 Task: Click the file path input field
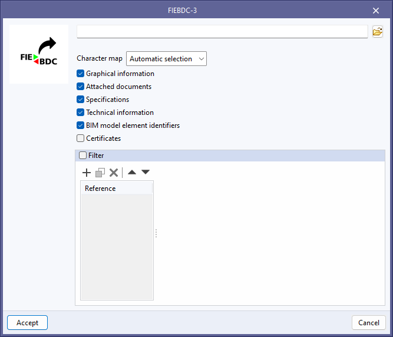(x=222, y=32)
